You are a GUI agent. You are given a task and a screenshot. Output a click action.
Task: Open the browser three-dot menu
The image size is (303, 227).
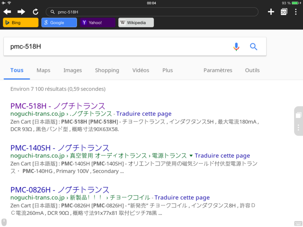(x=296, y=12)
